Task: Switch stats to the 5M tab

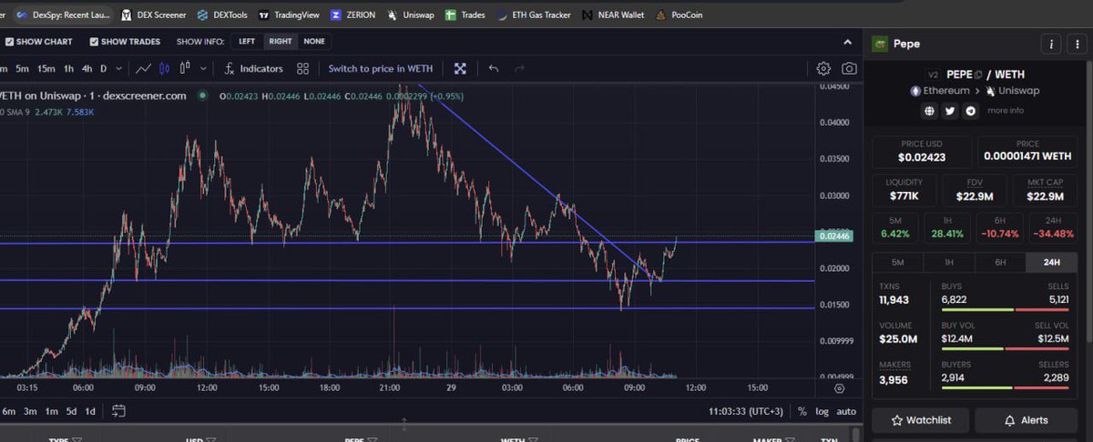Action: coord(897,263)
